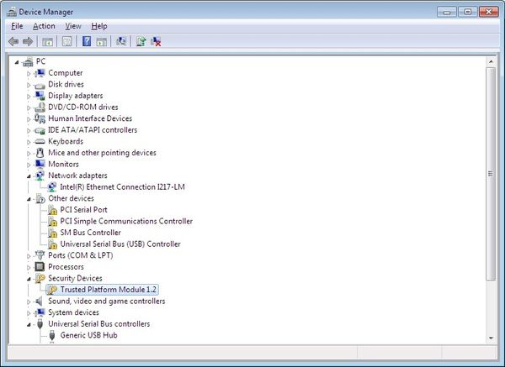Select the SM Bus Controller device
The image size is (505, 367).
click(x=90, y=233)
